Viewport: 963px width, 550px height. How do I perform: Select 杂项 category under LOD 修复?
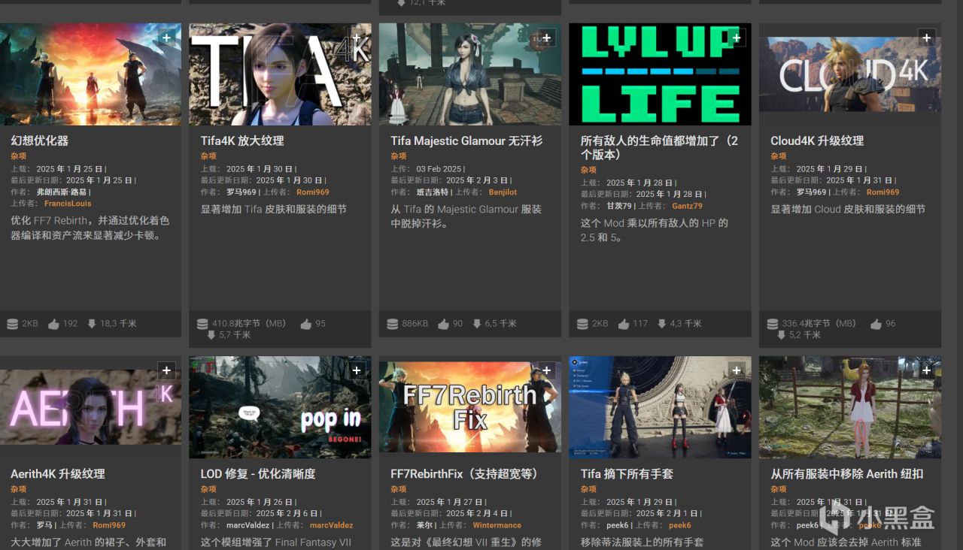point(209,489)
